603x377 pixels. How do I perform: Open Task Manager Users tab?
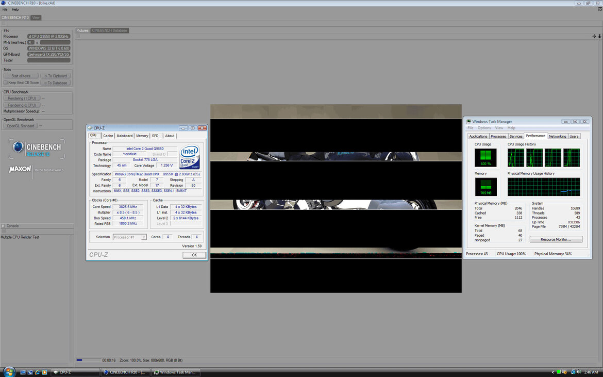[574, 136]
